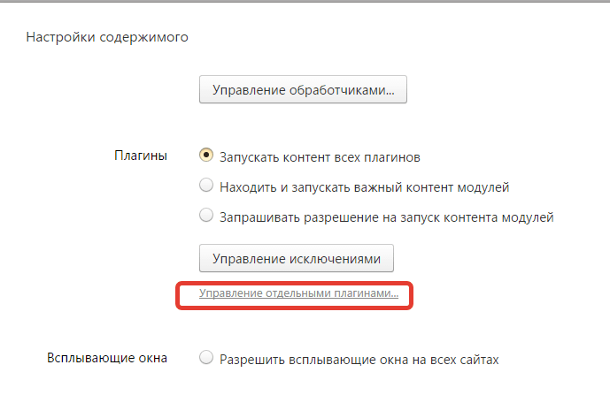Click the label text Запускать контент всех плагинов
Viewport: 610px width, 418px height.
click(320, 157)
